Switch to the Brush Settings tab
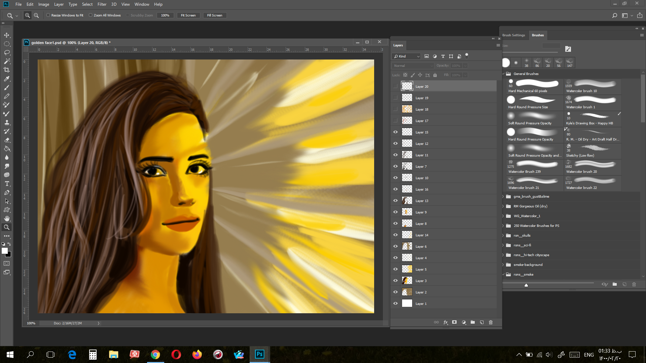646x363 pixels. click(x=513, y=35)
